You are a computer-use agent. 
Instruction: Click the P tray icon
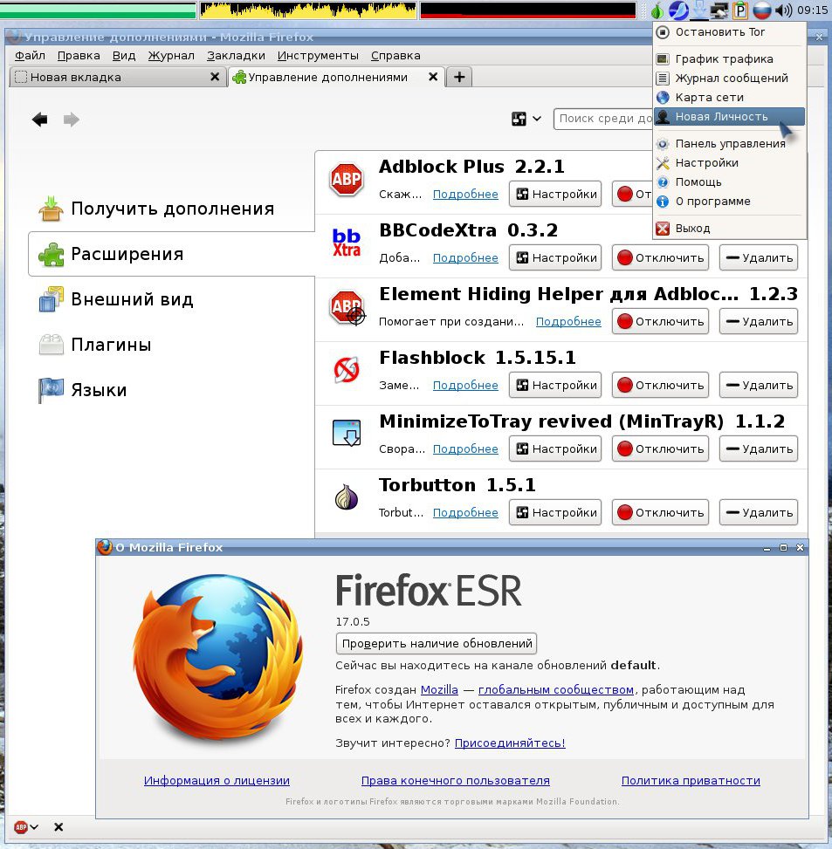(740, 10)
